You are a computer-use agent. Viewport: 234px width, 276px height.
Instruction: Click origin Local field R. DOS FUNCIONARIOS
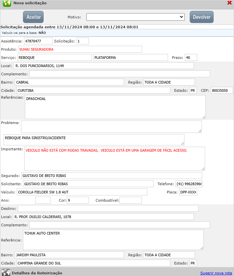point(103,66)
